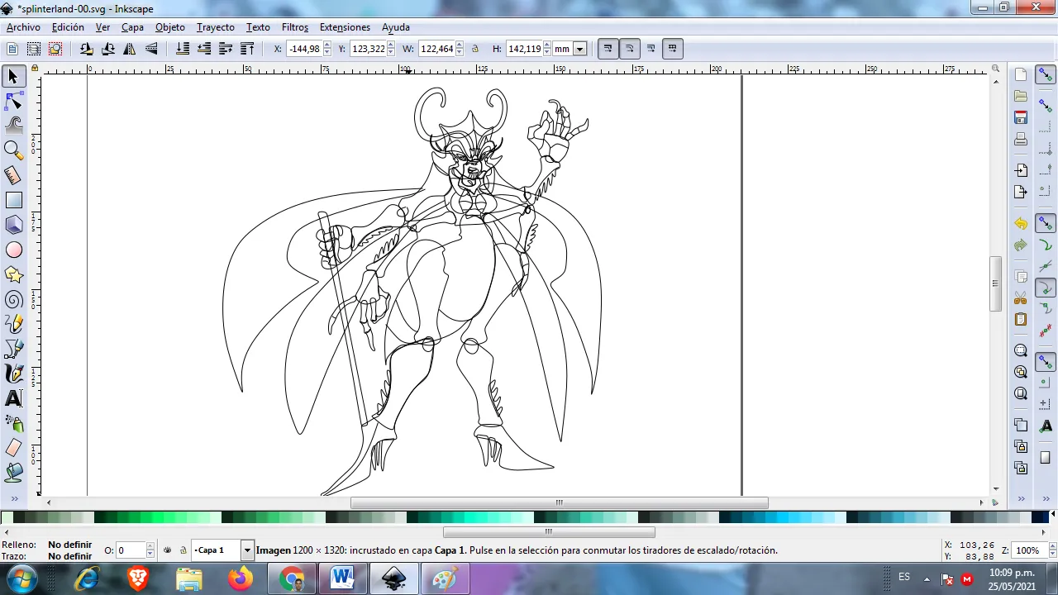Select the arrow Selector tool
The height and width of the screenshot is (595, 1058).
tap(13, 77)
